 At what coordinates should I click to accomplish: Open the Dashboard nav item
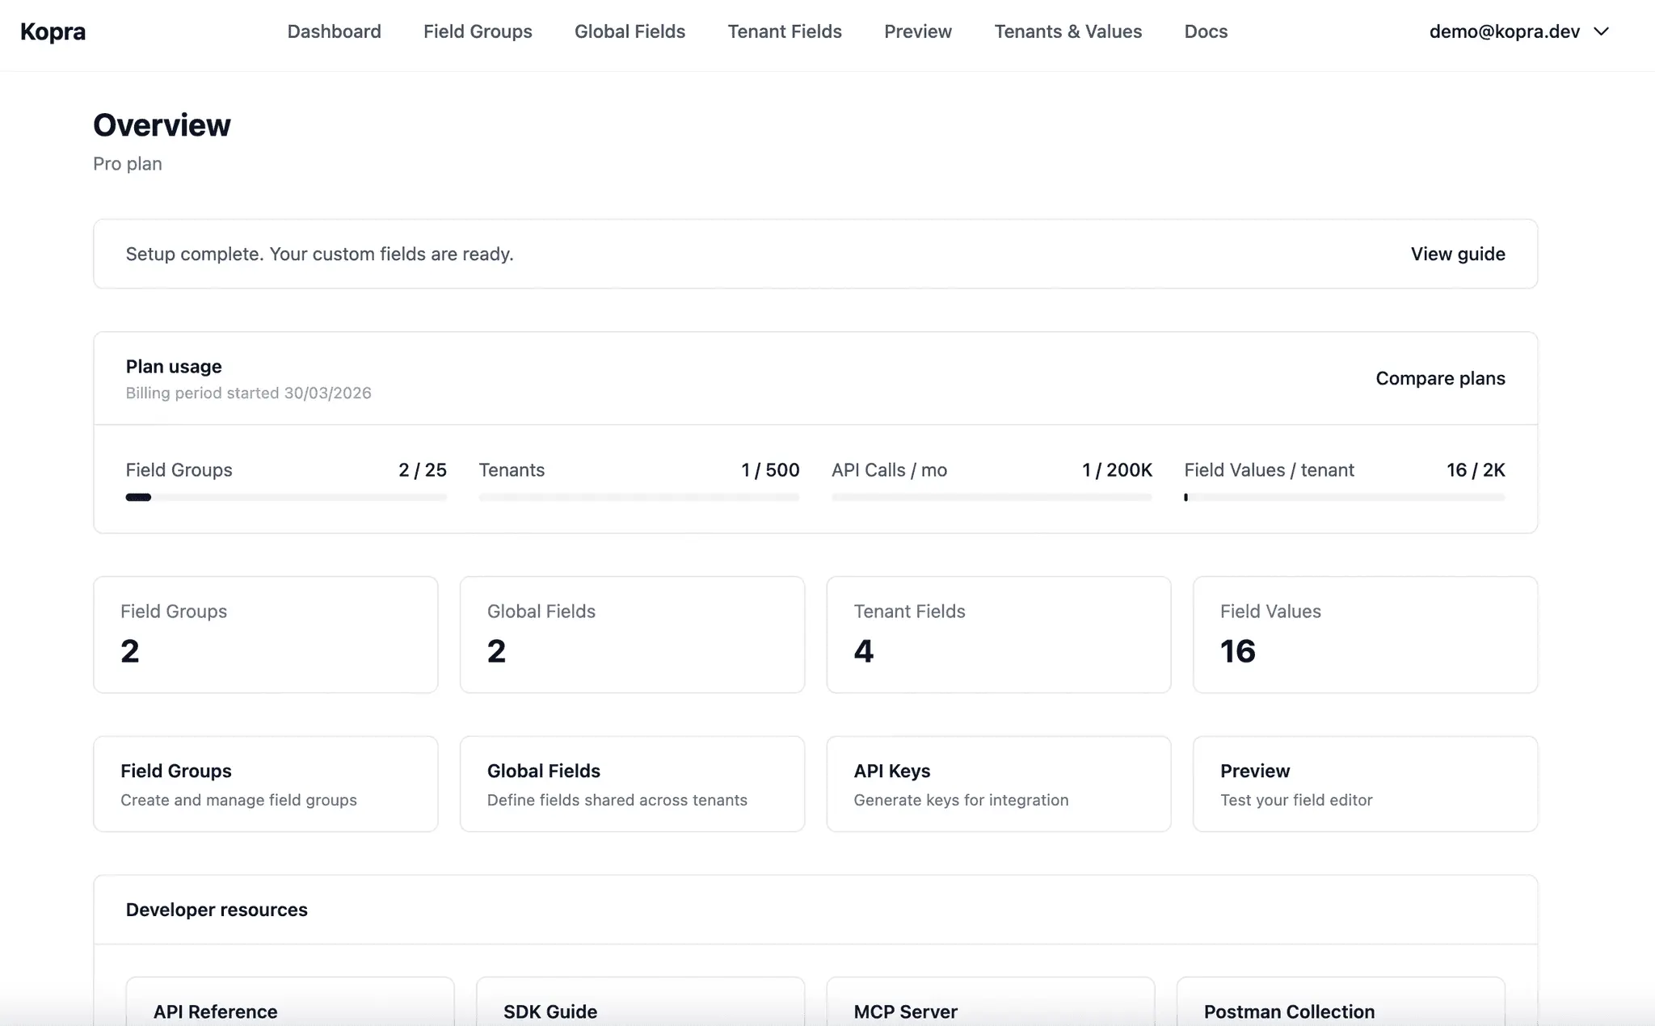[x=334, y=32]
